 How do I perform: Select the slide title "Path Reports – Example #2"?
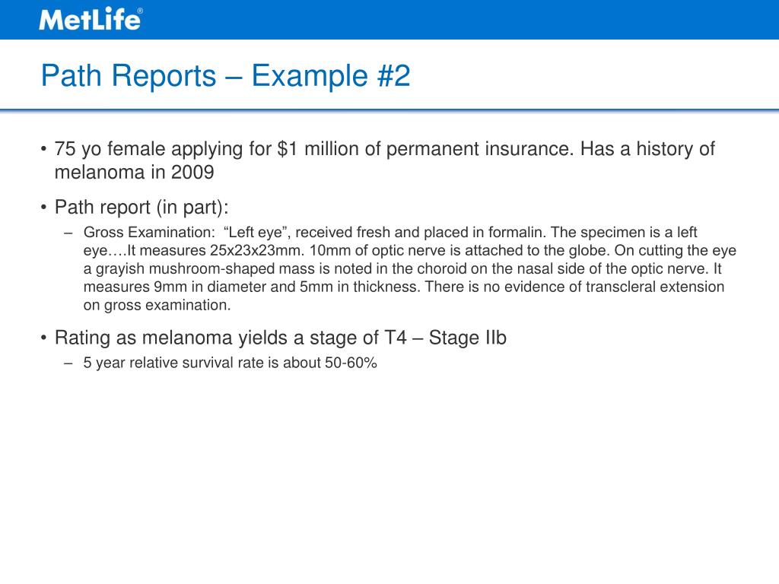coord(225,75)
